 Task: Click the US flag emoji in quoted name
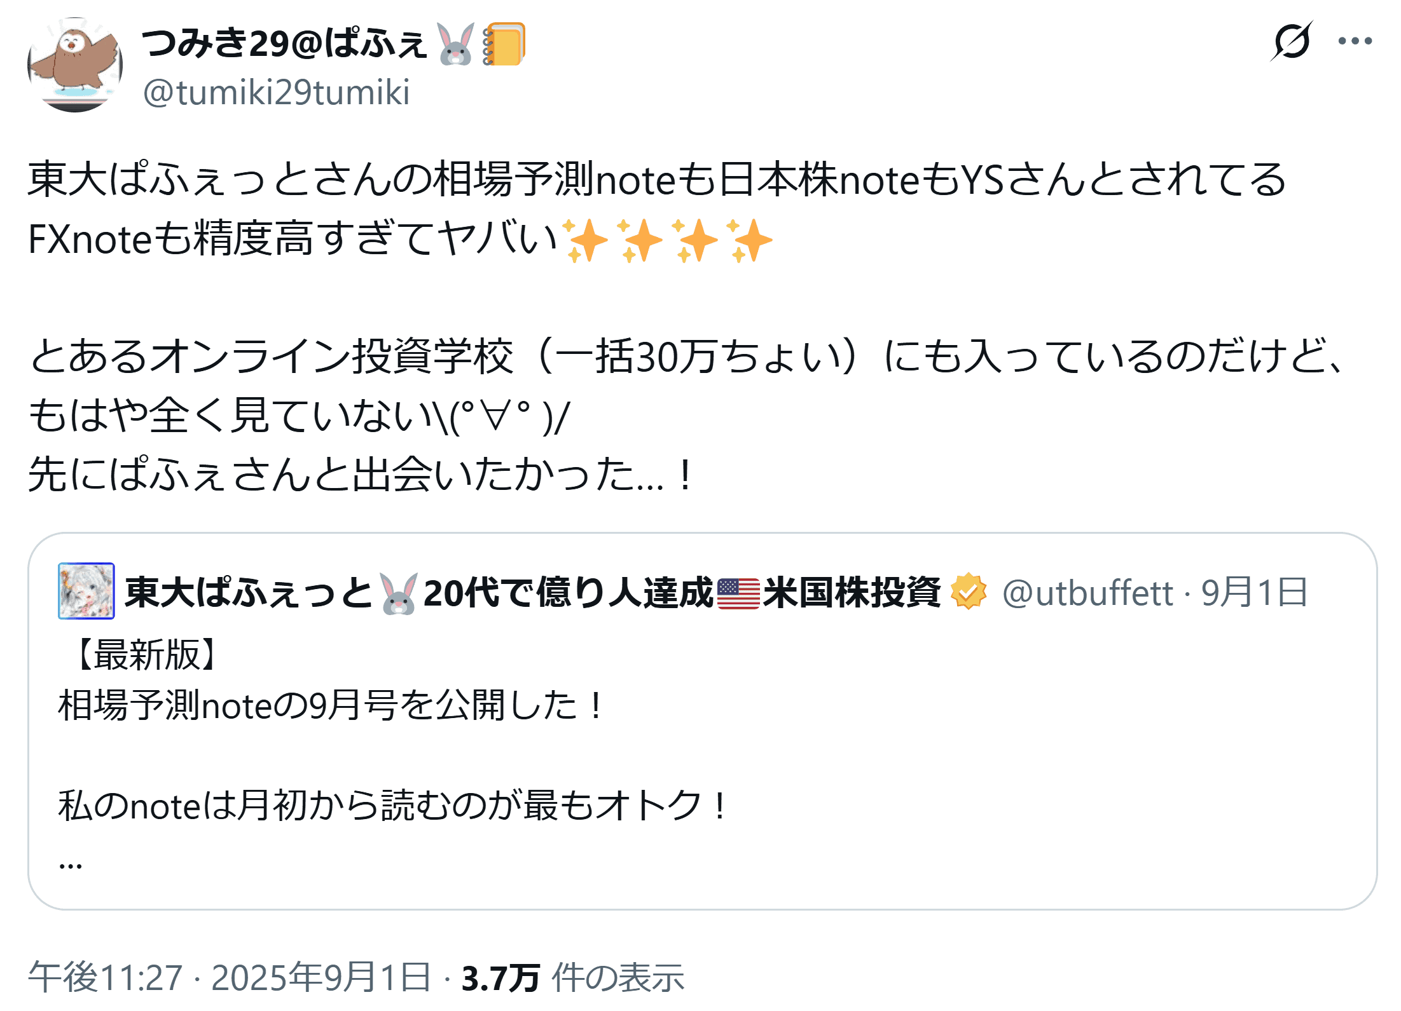tap(738, 594)
